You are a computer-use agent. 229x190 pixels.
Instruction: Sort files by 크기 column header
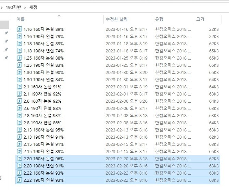[x=200, y=20]
